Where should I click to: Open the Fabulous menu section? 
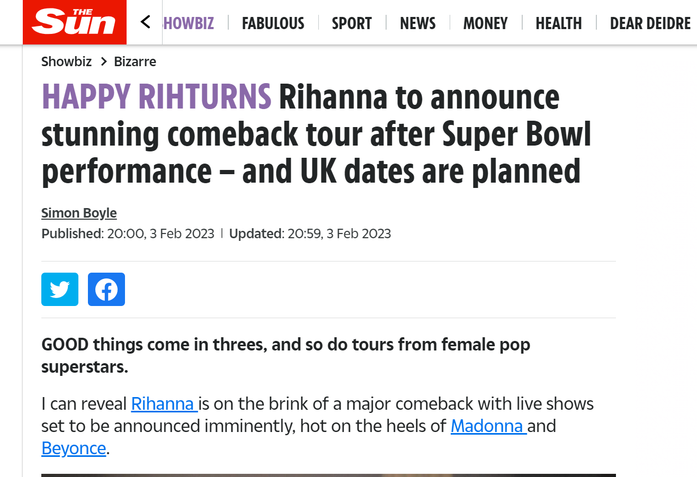(x=273, y=23)
